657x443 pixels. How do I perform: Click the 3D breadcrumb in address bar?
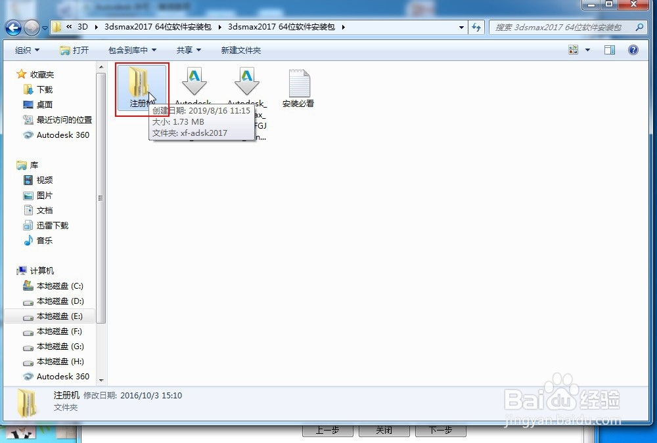click(83, 27)
